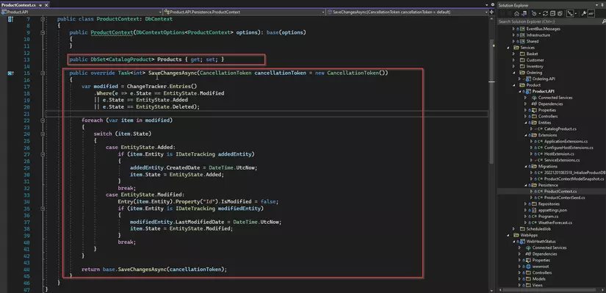
Task: Select the Ordering.API project
Action: [544, 79]
